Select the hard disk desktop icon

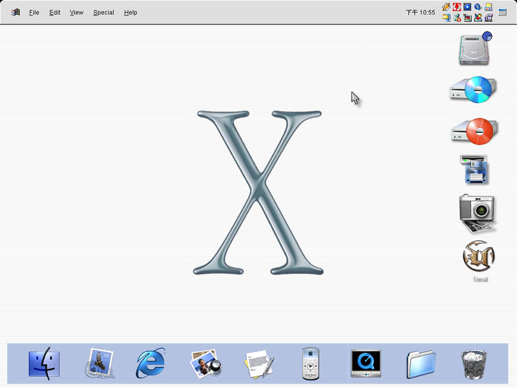475,49
